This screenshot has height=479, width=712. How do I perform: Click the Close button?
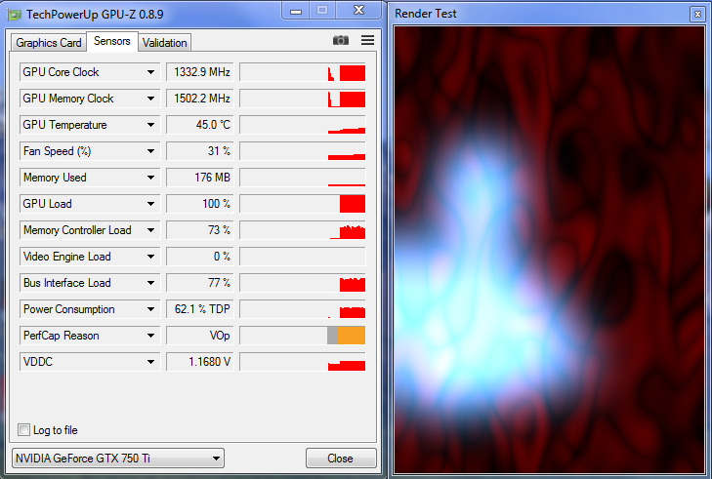point(341,459)
